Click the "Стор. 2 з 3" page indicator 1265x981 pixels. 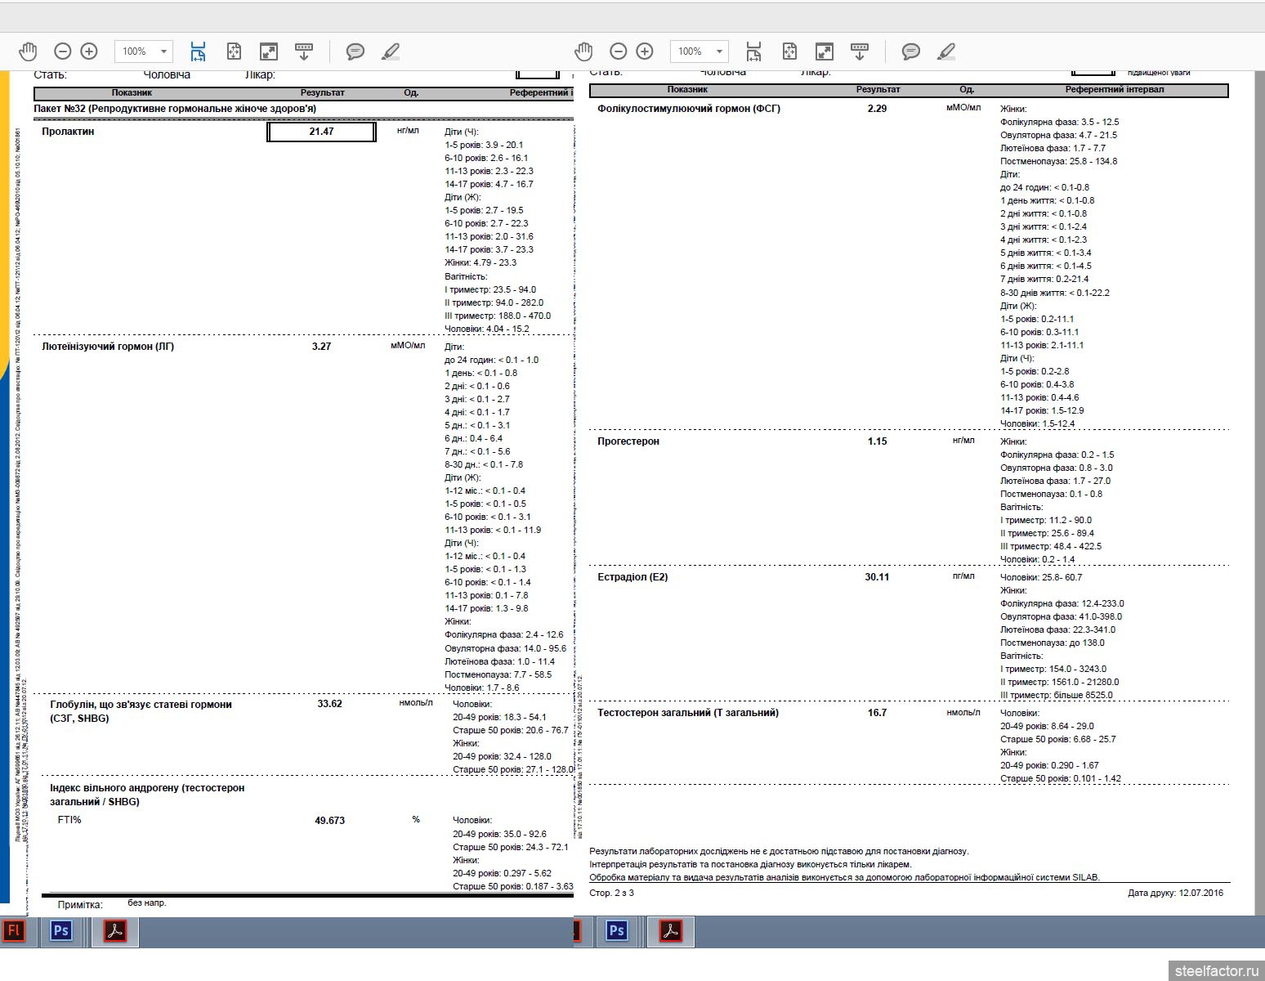[612, 893]
